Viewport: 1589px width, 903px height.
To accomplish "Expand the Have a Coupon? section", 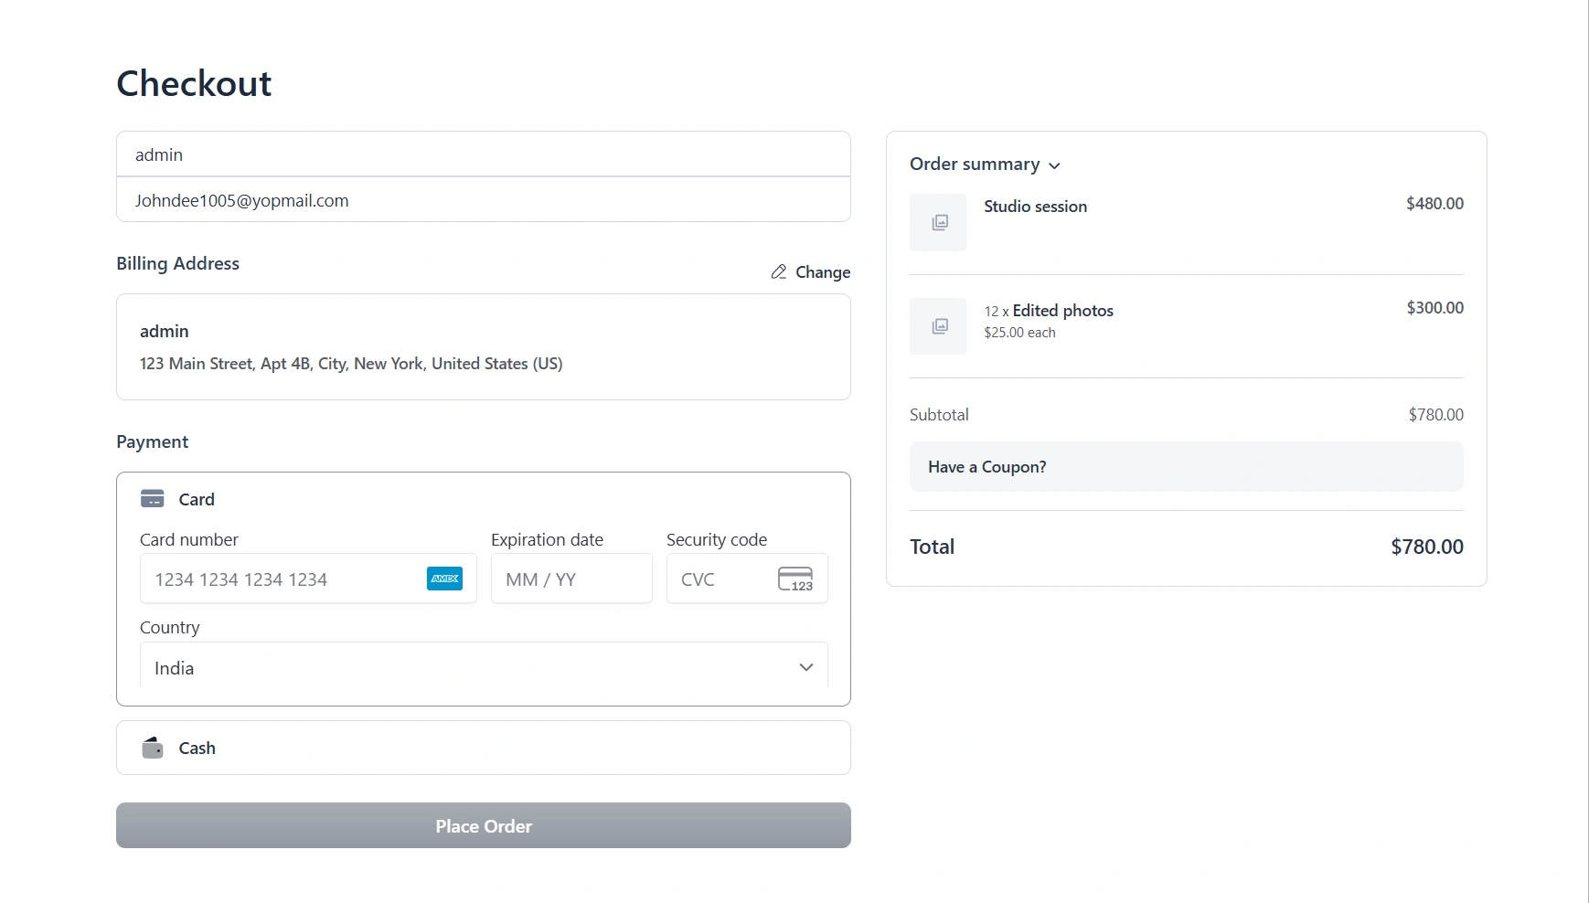I will point(1187,467).
